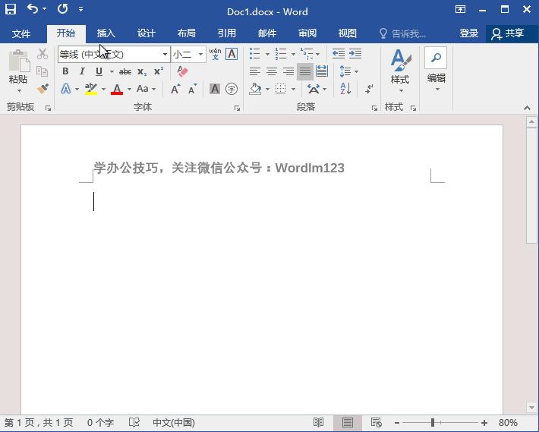This screenshot has width=539, height=432.
Task: Toggle bold formatting
Action: click(65, 71)
